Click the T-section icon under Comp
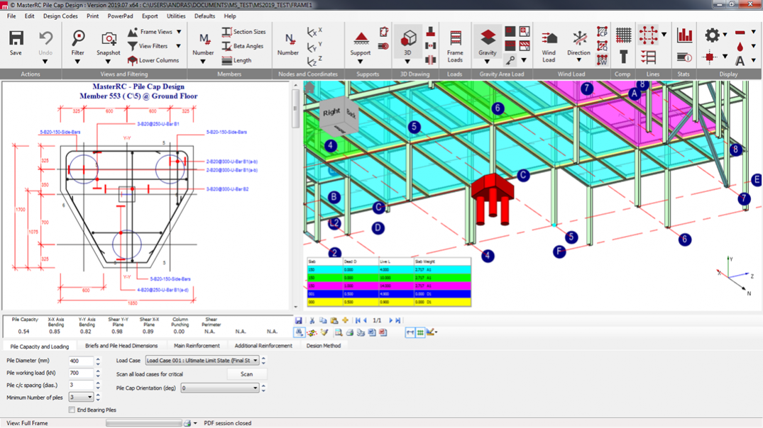This screenshot has width=763, height=428. 623,58
